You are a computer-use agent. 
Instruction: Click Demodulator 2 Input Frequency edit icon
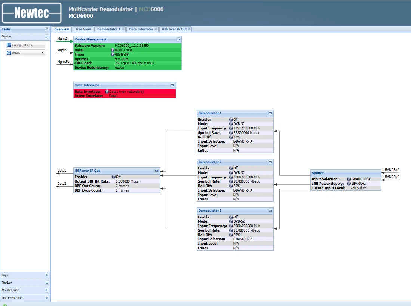pos(231,177)
